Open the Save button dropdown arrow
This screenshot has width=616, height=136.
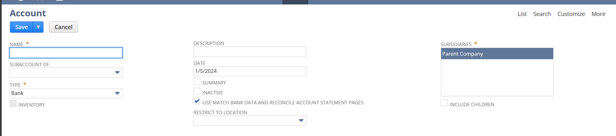coord(38,27)
